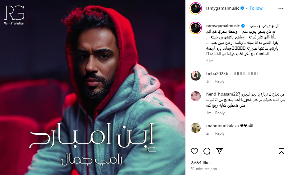289x175 pixels.
Task: Open the hend_hossam227 username link
Action: 223,94
